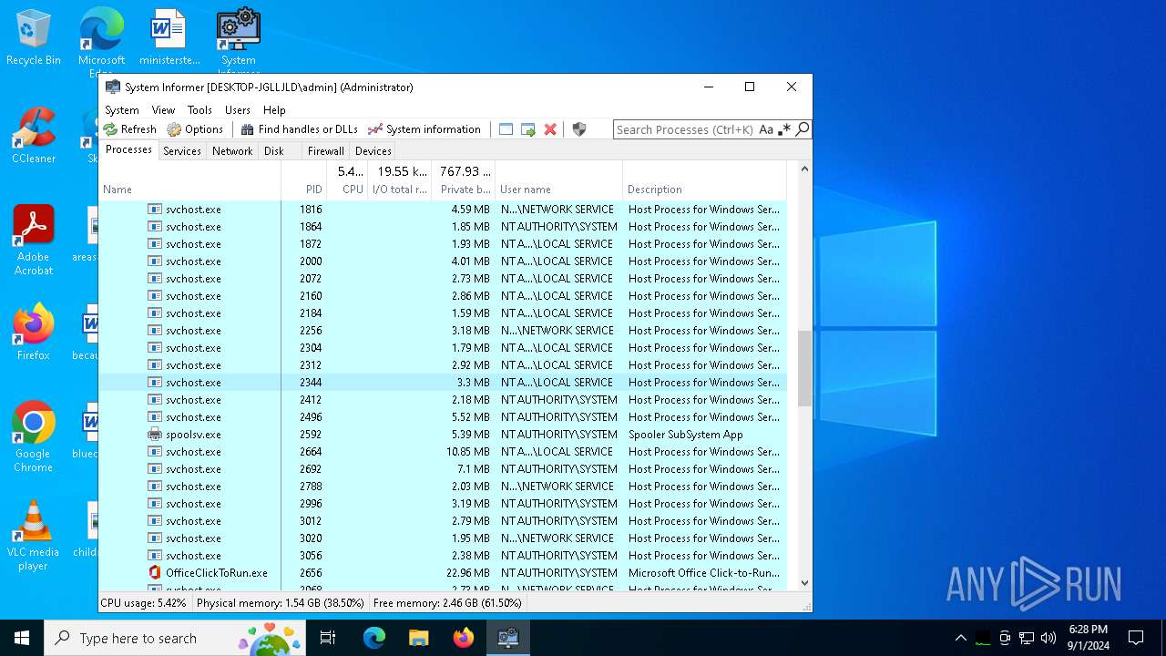
Task: Click the spoolsv.exe printer icon
Action: [155, 435]
